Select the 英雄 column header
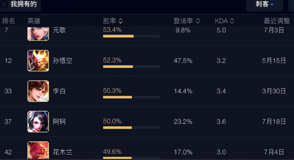 click(34, 21)
